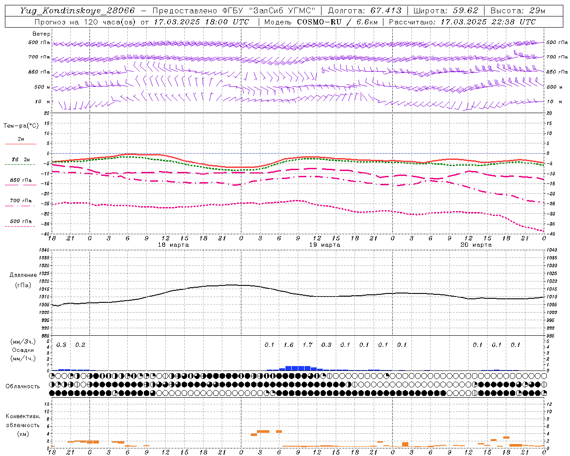This screenshot has height=456, width=570.
Task: Select the 'Высота: 29м' elevation text
Action: (517, 11)
